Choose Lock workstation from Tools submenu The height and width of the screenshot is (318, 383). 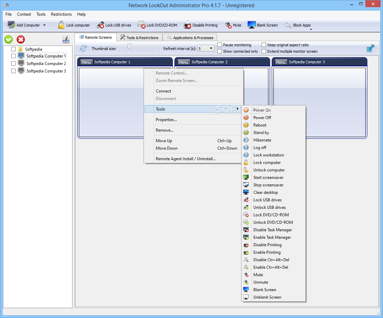(x=273, y=155)
